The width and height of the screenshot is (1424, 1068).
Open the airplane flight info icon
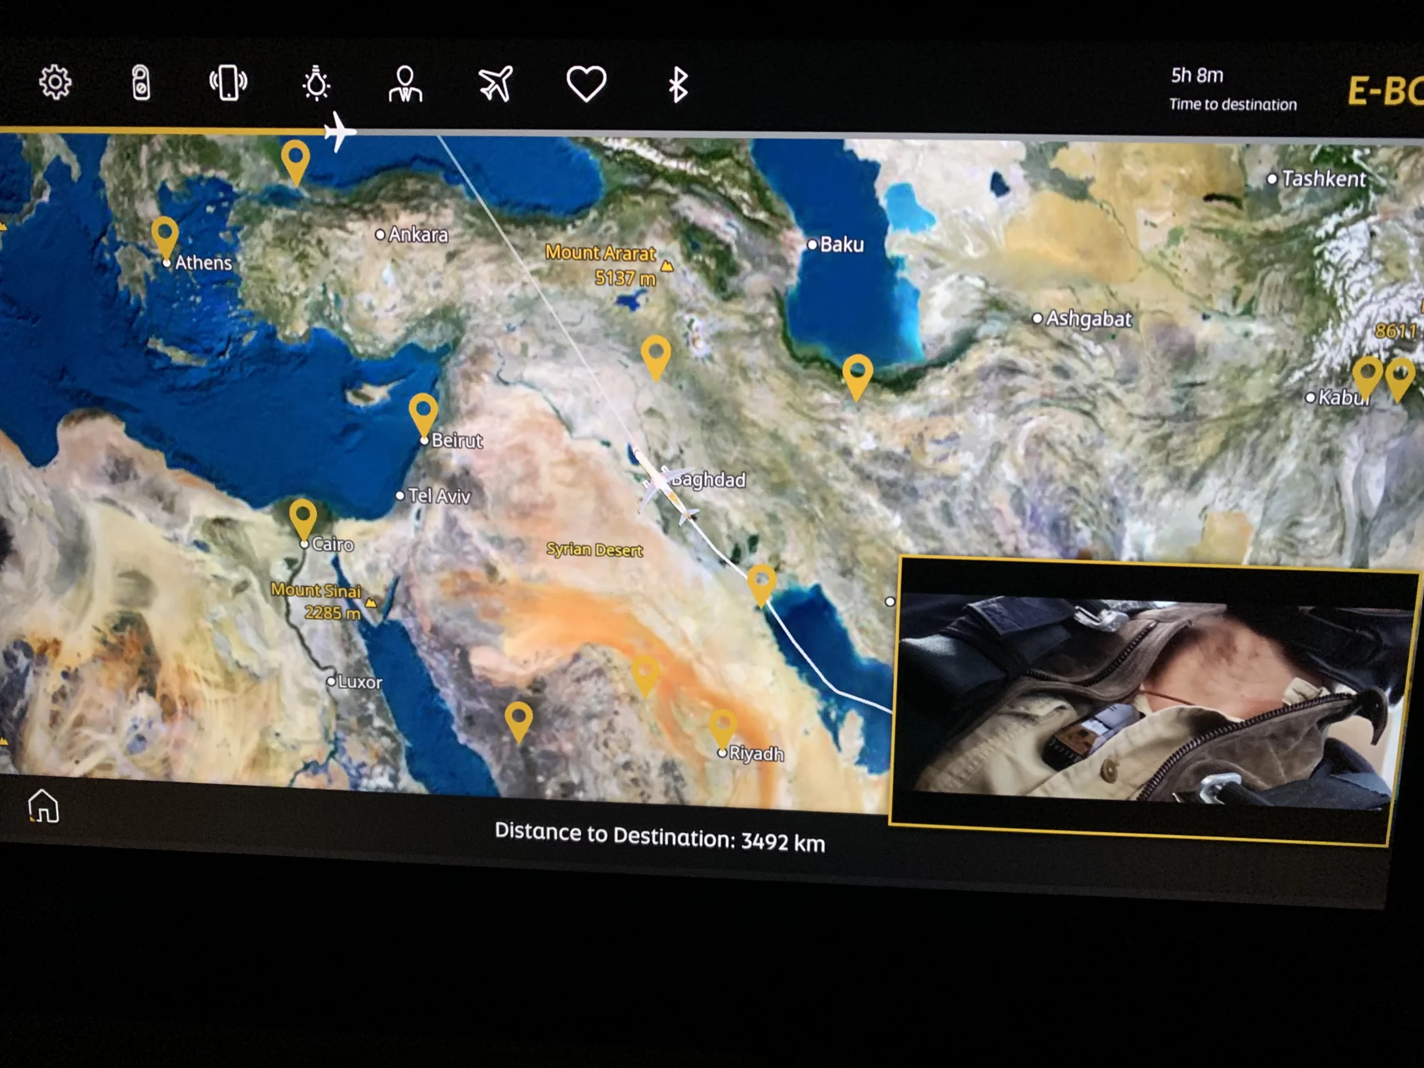tap(495, 84)
